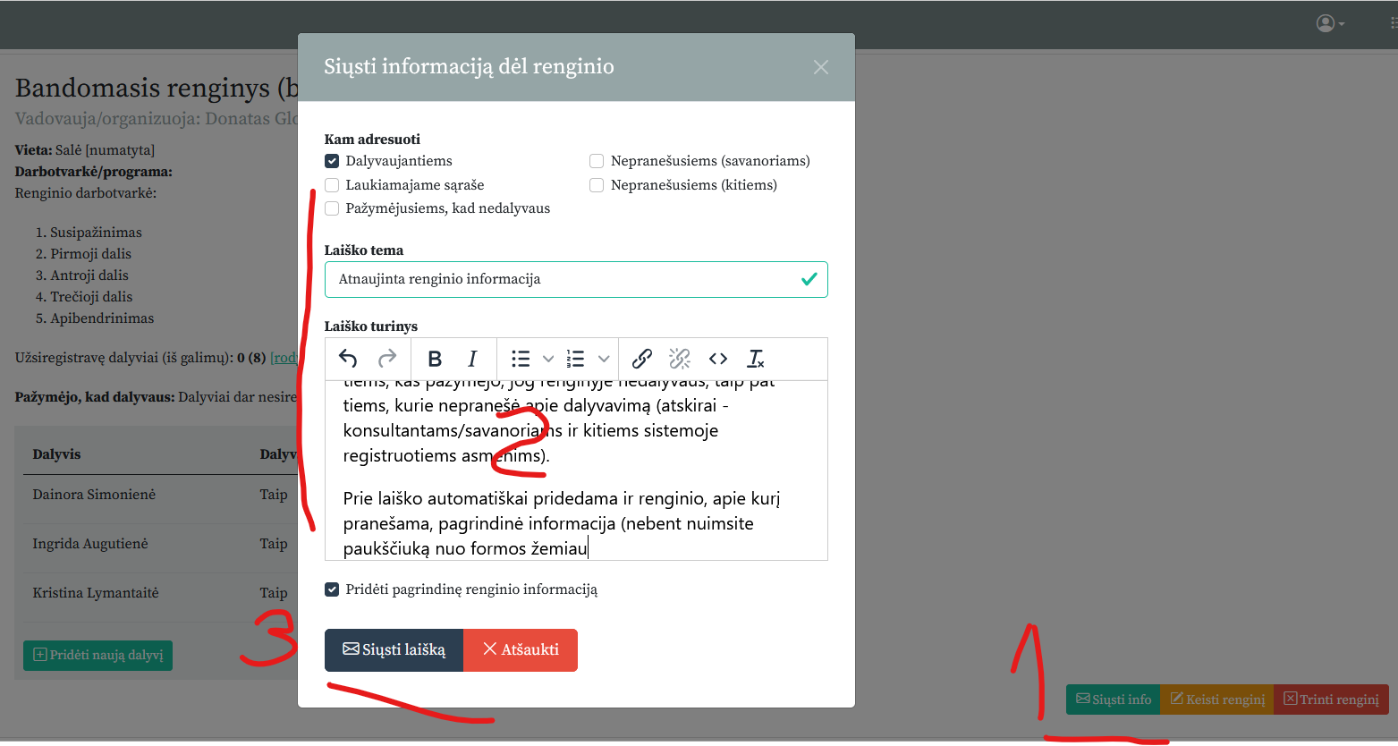
Task: Click the Trinti renginį button
Action: (x=1331, y=699)
